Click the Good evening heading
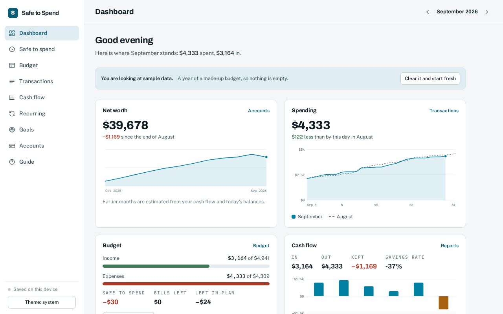The height and width of the screenshot is (314, 503). [124, 40]
